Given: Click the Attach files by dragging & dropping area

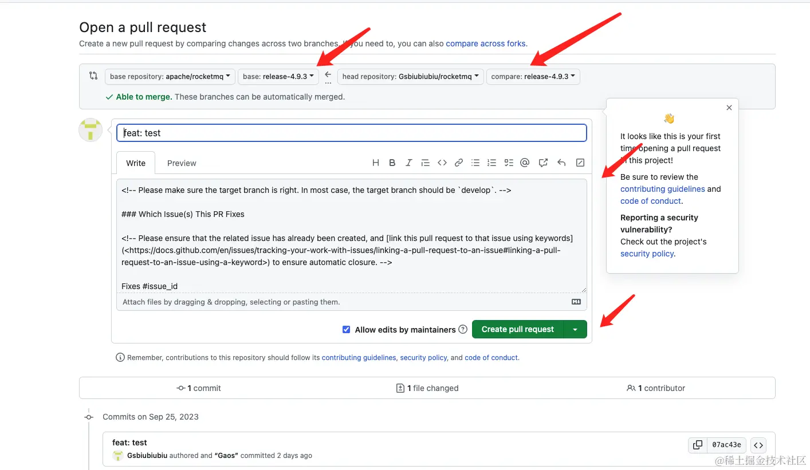Looking at the screenshot, I should click(352, 302).
